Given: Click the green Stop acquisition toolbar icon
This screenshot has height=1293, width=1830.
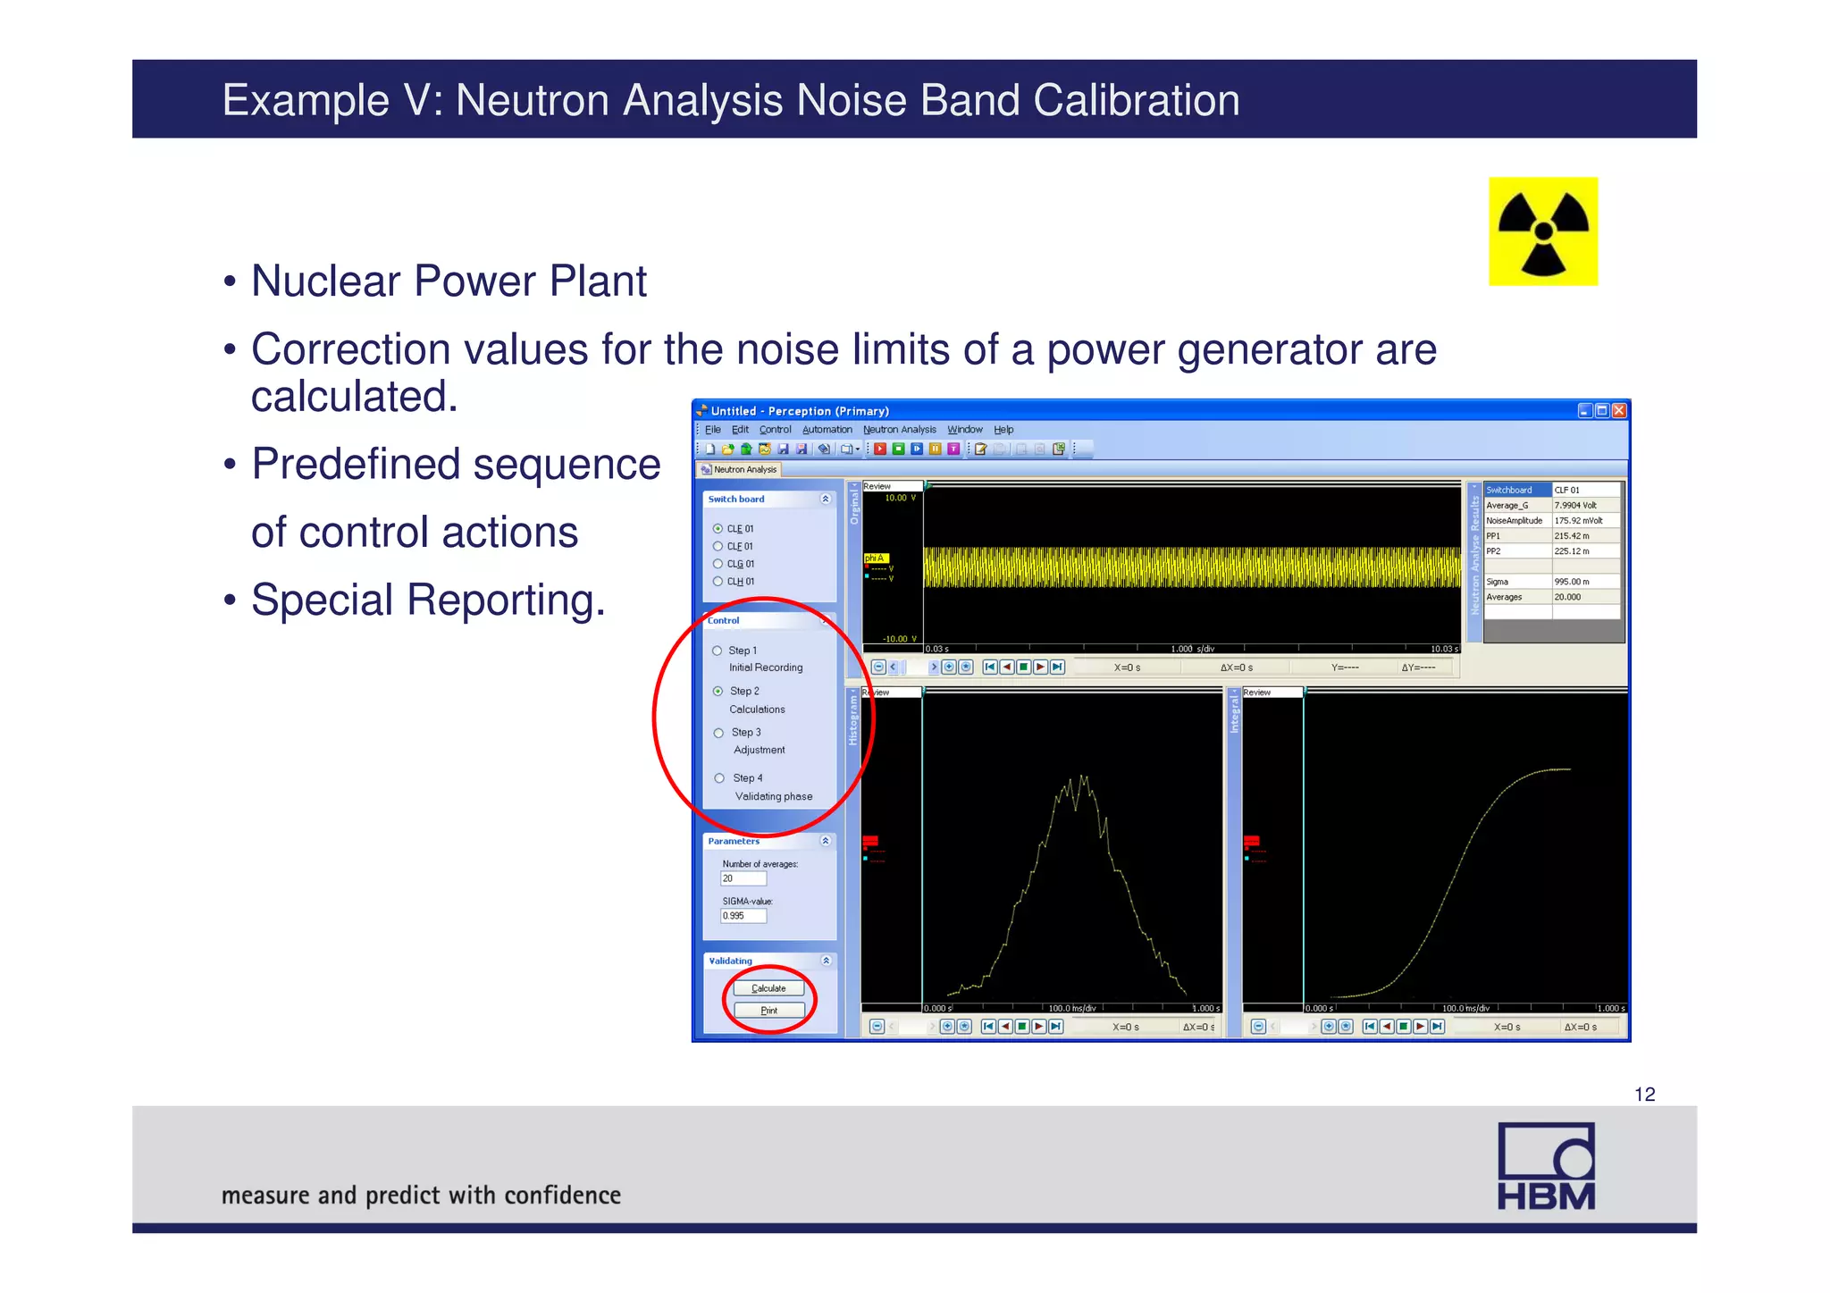Looking at the screenshot, I should pyautogui.click(x=898, y=449).
